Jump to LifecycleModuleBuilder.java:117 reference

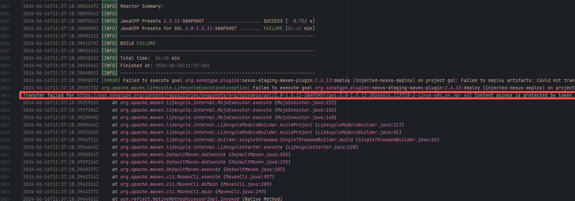pos(359,125)
